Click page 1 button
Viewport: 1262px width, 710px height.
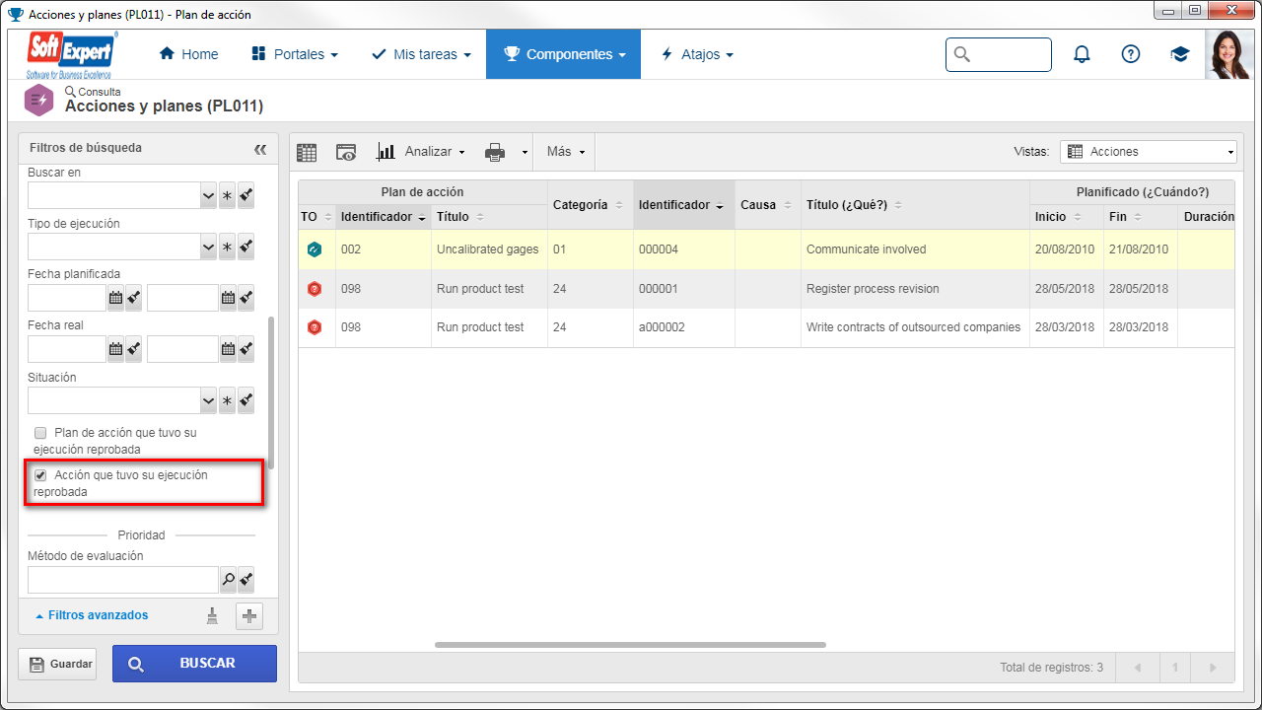(1175, 668)
